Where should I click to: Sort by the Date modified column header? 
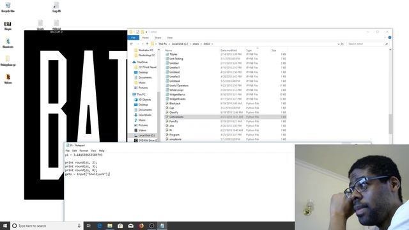click(x=229, y=50)
